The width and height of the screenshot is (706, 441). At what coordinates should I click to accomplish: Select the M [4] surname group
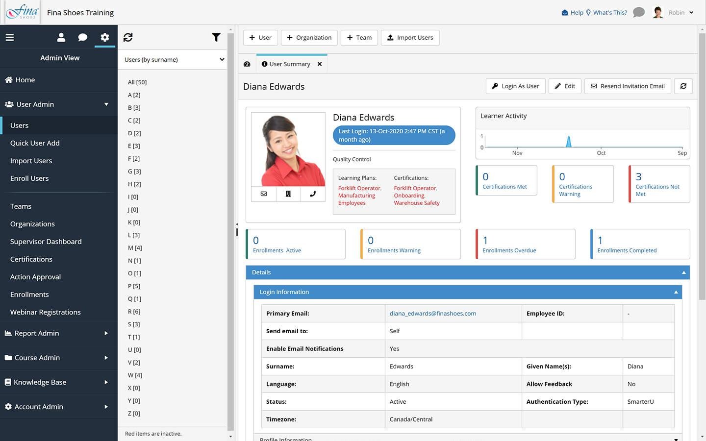pyautogui.click(x=135, y=248)
